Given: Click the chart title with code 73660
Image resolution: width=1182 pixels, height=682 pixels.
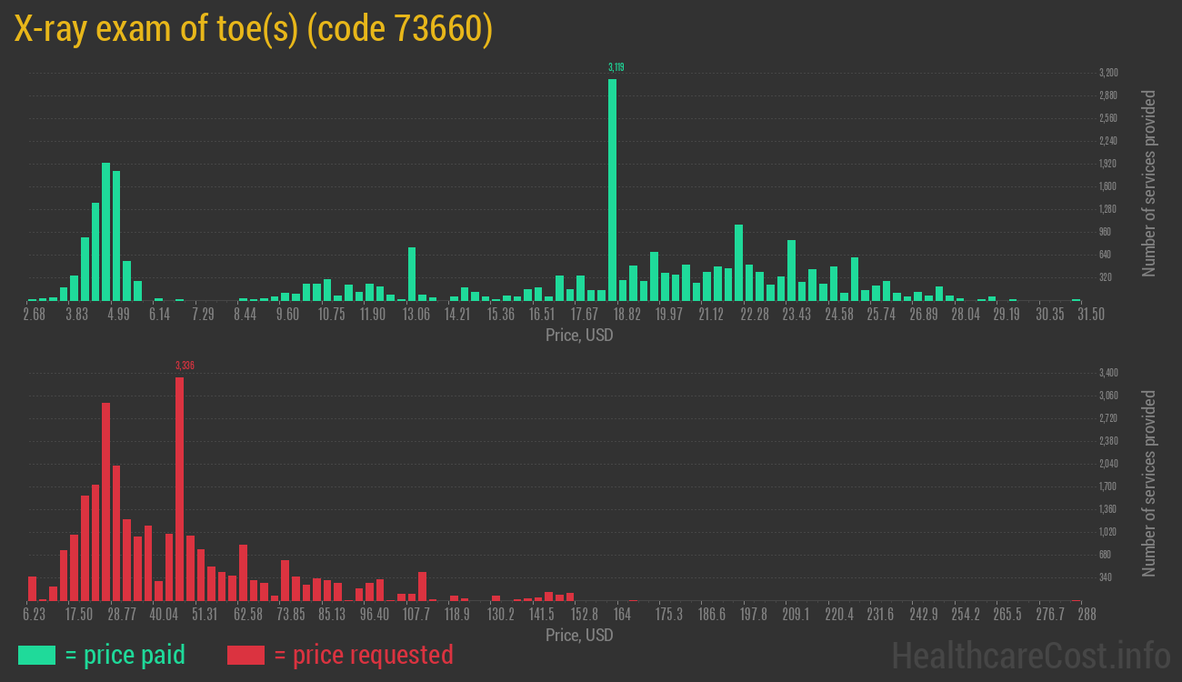Looking at the screenshot, I should tap(254, 31).
